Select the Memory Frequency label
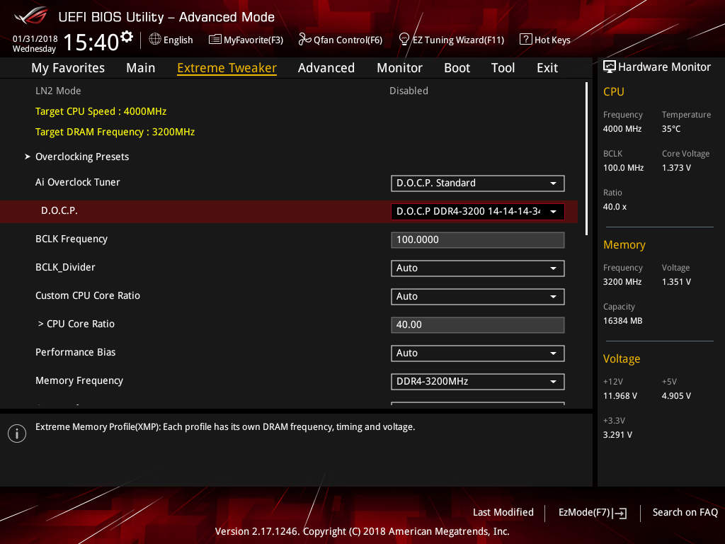 (x=79, y=380)
